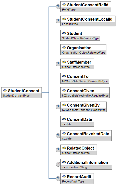Select the ConsentGiven element box

coord(85,92)
